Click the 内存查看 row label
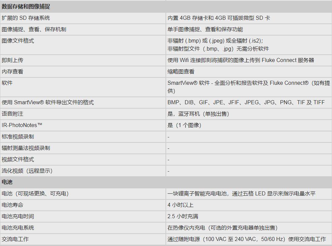This screenshot has width=332, height=246. 12,72
